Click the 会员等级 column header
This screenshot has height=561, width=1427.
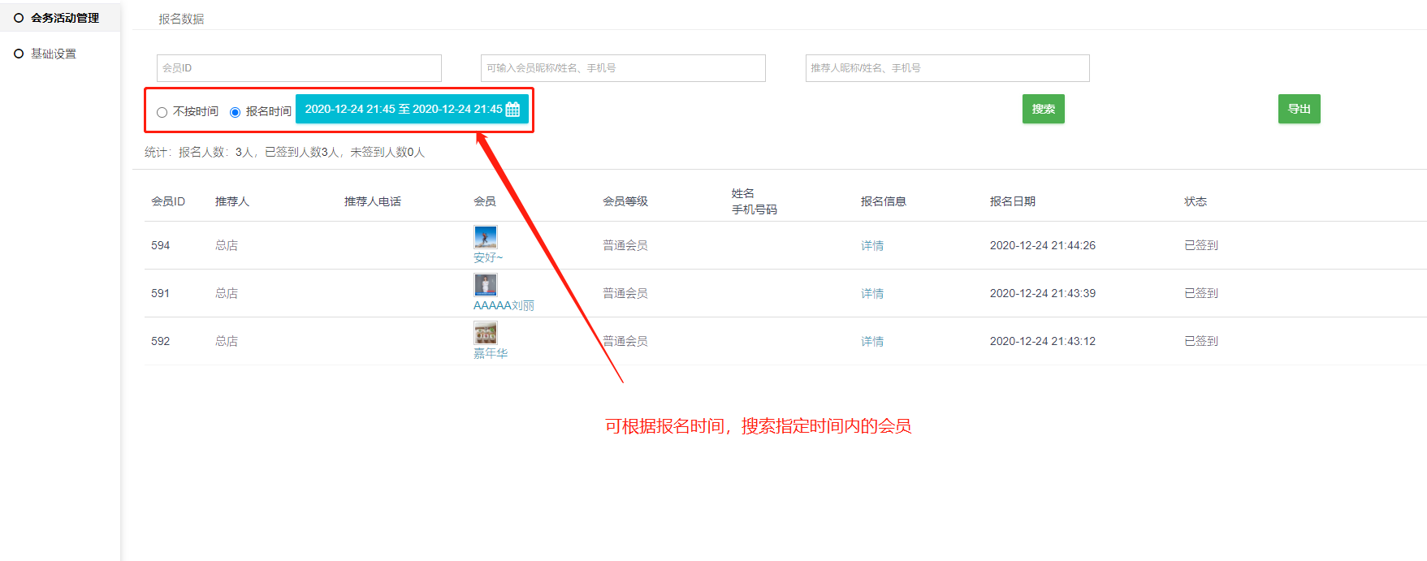pos(625,201)
